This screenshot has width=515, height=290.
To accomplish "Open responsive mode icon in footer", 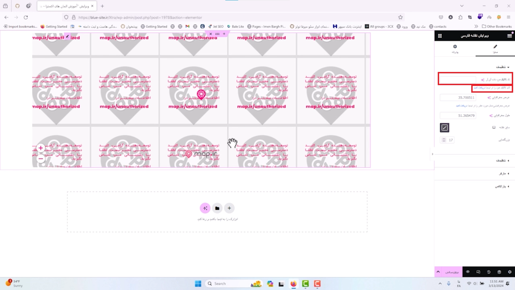I will coord(478,272).
